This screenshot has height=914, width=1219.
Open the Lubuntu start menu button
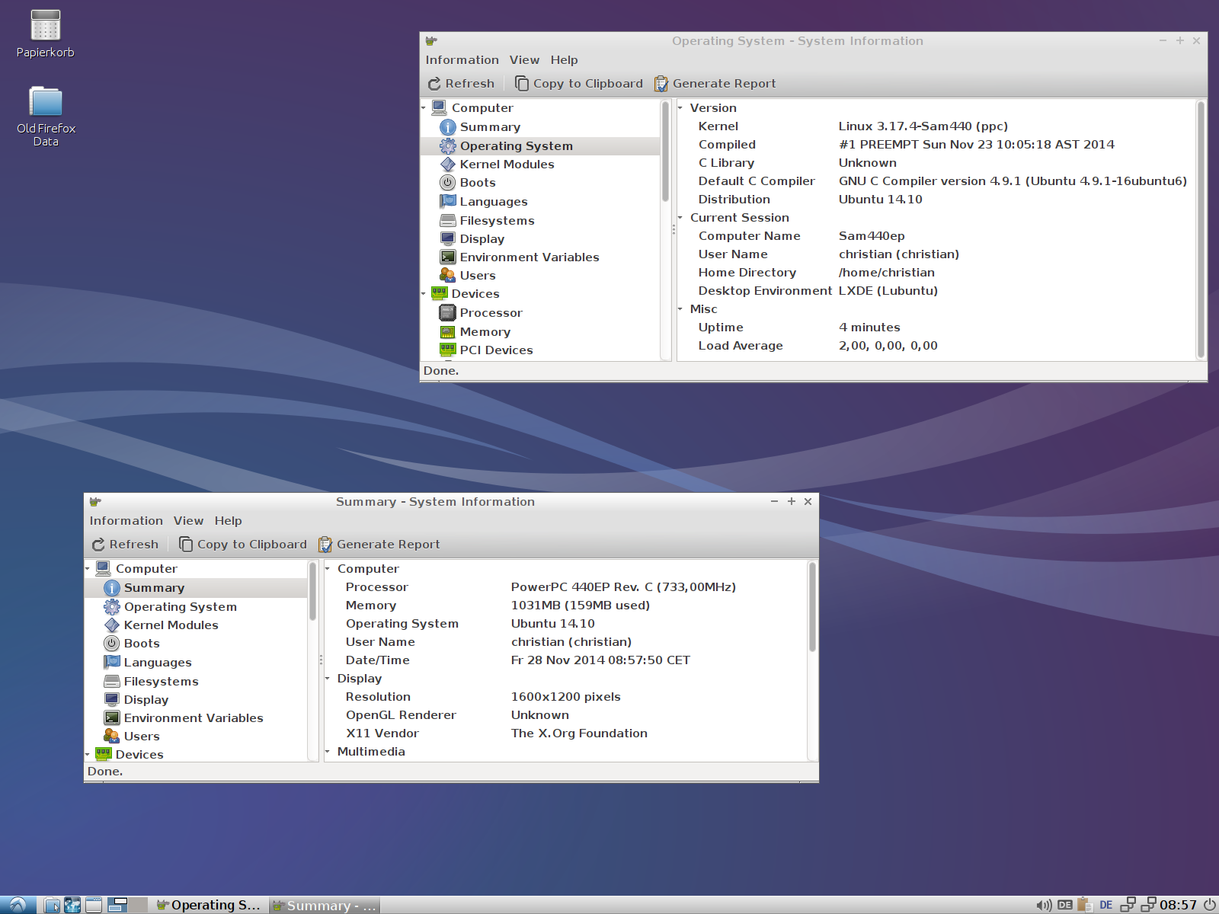click(x=18, y=905)
